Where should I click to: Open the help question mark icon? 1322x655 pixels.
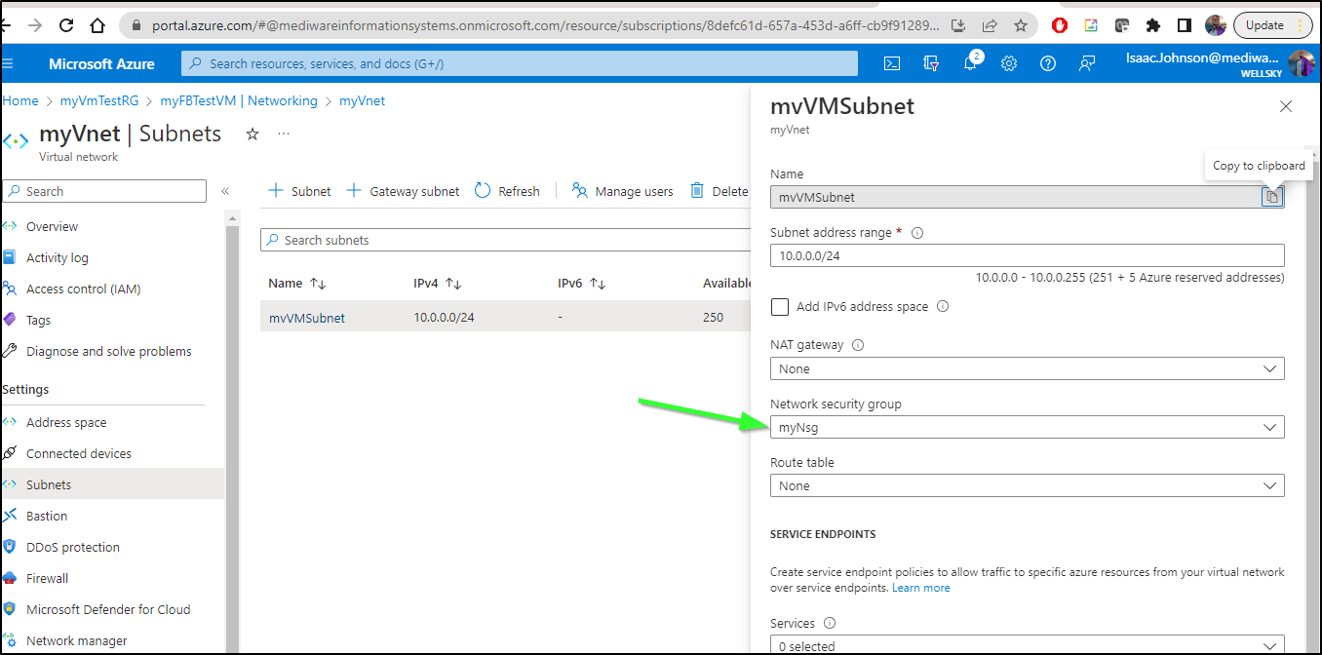[x=1048, y=63]
